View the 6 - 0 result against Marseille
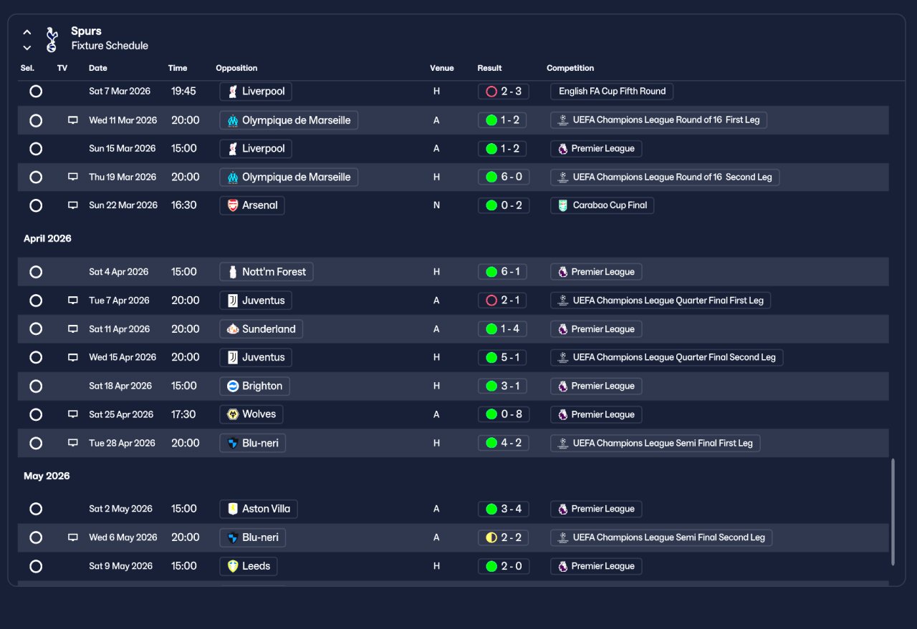This screenshot has width=917, height=629. [504, 177]
